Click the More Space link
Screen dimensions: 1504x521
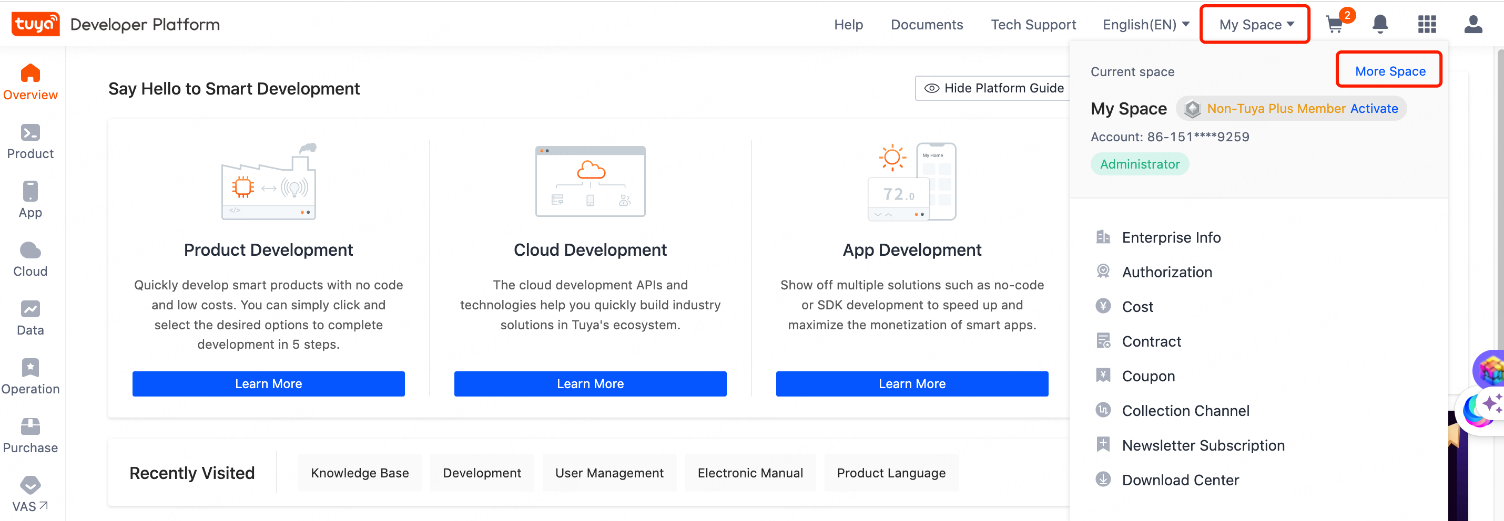click(1390, 71)
